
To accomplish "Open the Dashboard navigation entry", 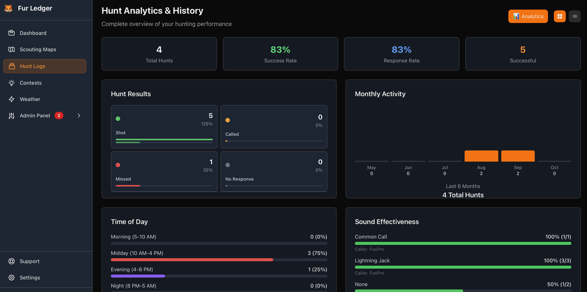I will 33,33.
